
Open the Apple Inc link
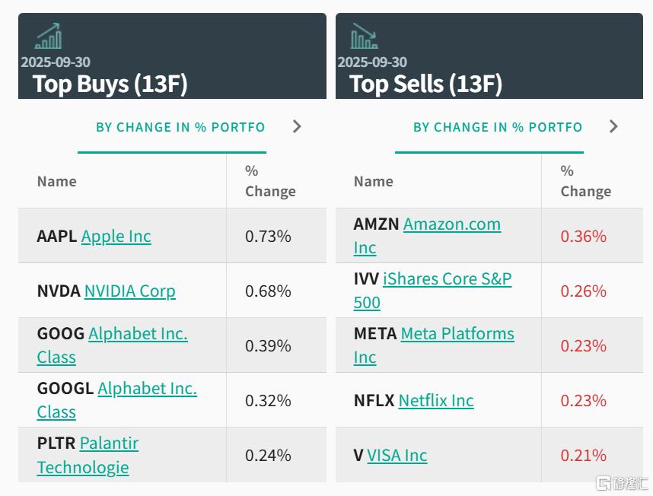tap(116, 237)
